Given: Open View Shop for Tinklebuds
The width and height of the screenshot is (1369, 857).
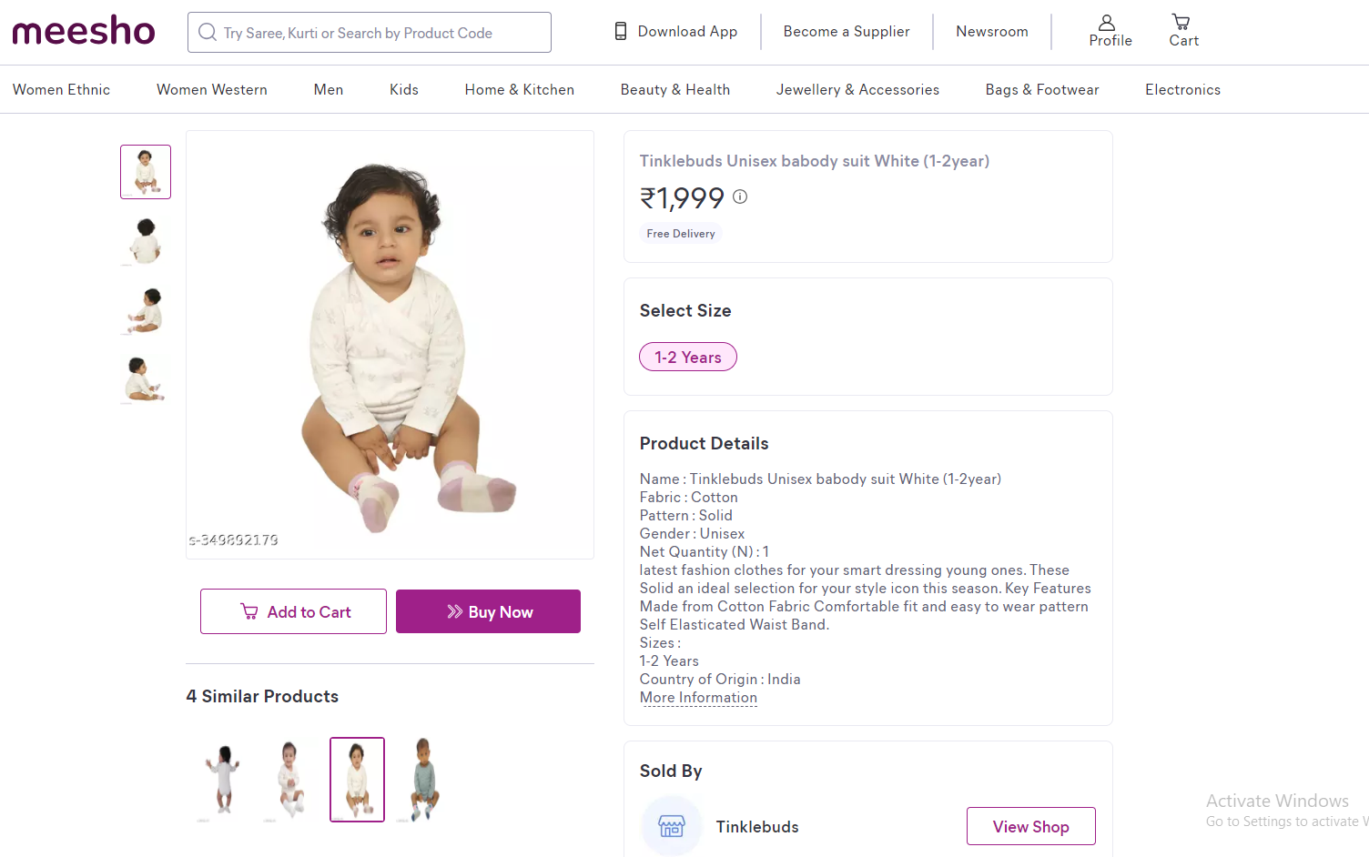Looking at the screenshot, I should coord(1030,826).
